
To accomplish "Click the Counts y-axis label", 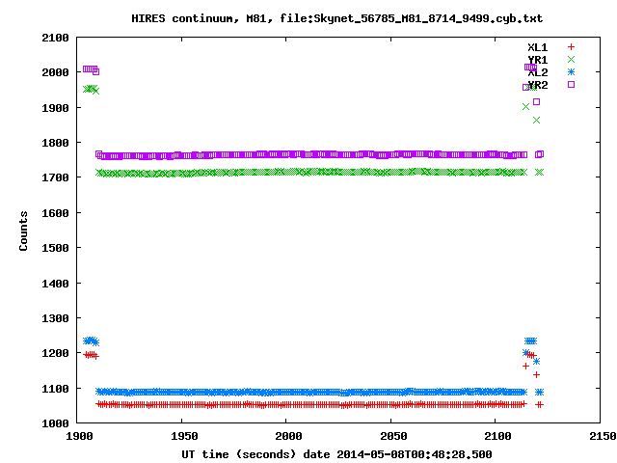I will click(23, 231).
